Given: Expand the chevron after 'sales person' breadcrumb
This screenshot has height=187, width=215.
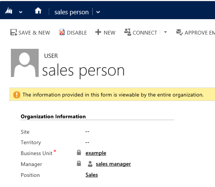Looking at the screenshot, I should pyautogui.click(x=98, y=12).
